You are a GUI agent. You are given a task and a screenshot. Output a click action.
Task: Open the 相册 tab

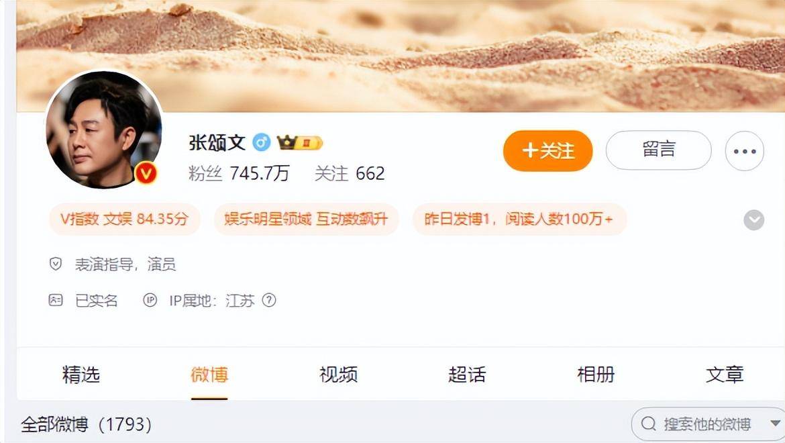(x=596, y=375)
